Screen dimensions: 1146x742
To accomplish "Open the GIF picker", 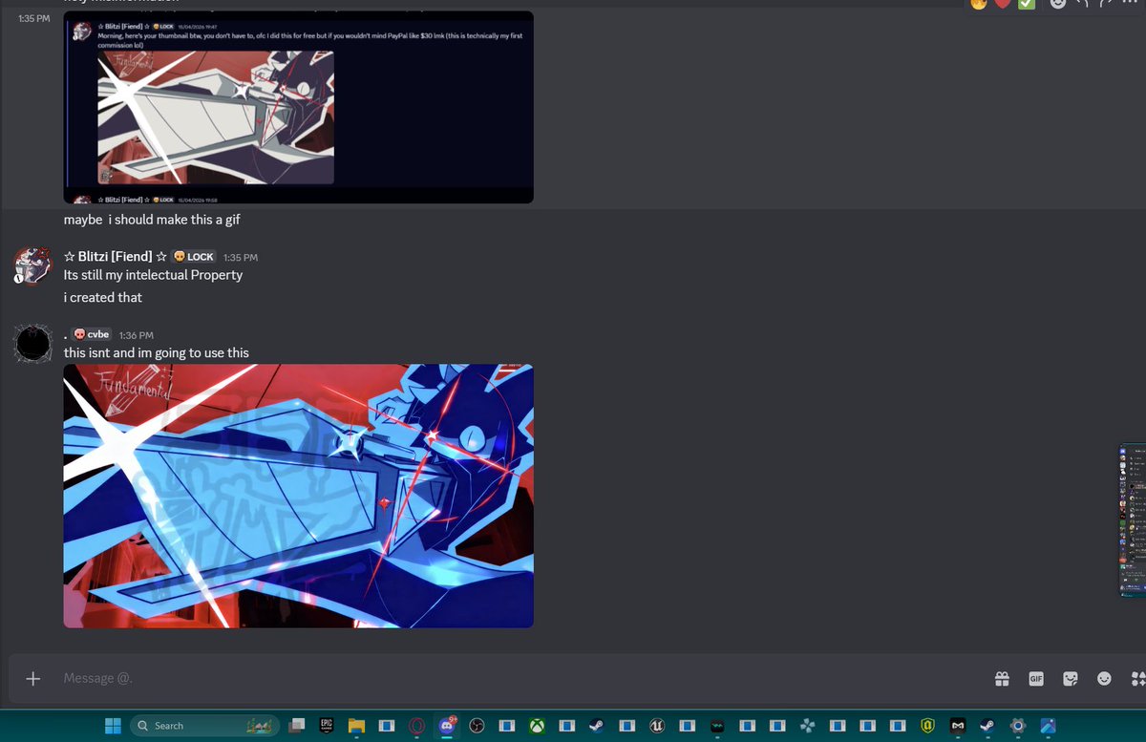I will coord(1036,678).
